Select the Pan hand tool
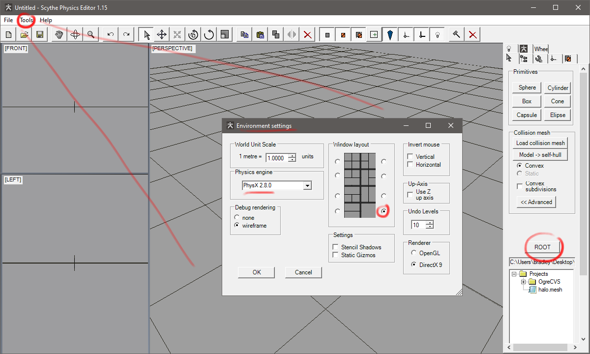 click(59, 34)
